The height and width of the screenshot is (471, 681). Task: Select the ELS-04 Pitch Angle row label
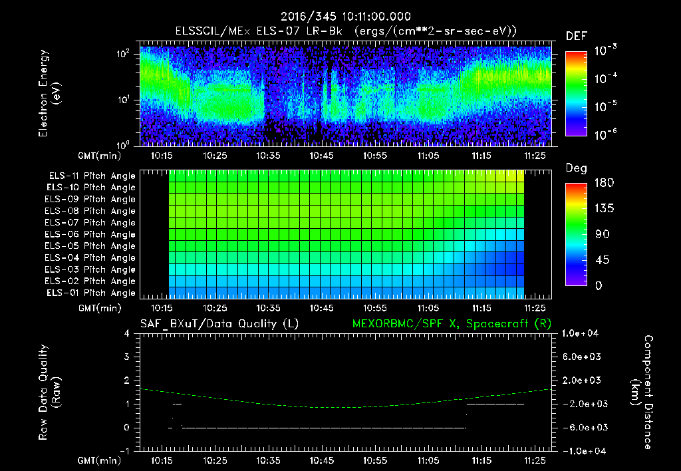90,258
